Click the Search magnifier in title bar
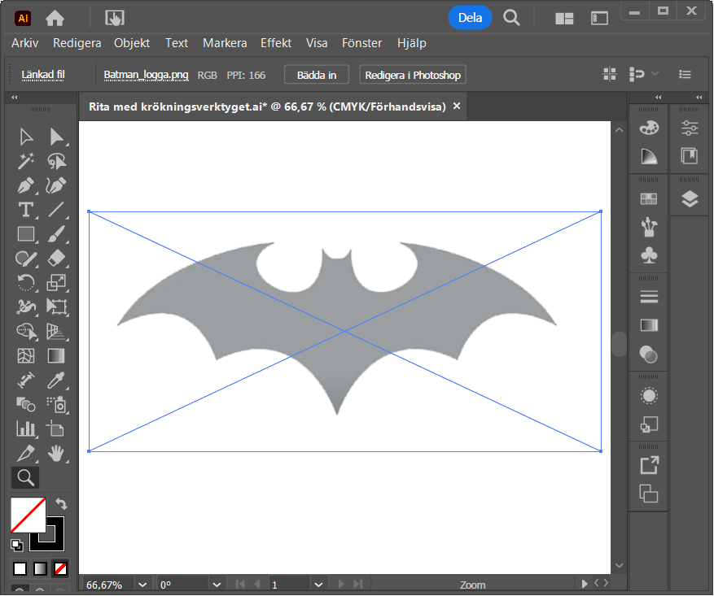Image resolution: width=714 pixels, height=596 pixels. 511,17
